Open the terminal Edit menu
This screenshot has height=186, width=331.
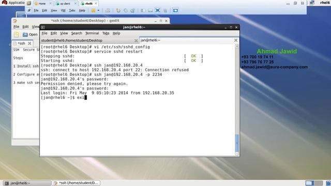pyautogui.click(x=54, y=33)
